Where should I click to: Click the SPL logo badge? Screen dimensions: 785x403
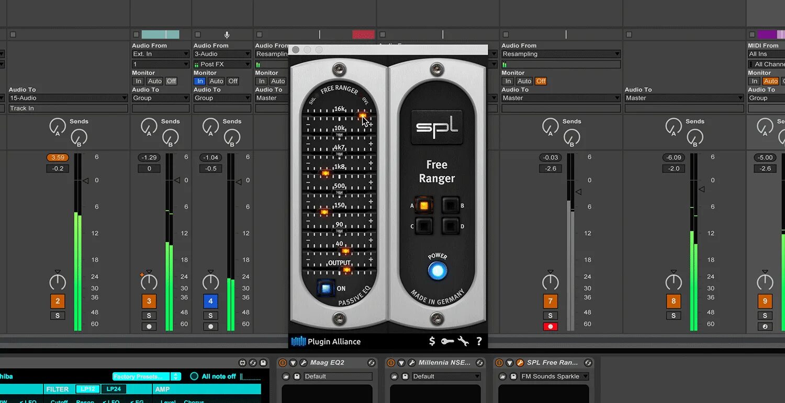coord(437,127)
